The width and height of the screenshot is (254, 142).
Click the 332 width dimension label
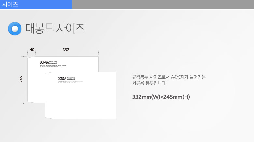[66, 50]
